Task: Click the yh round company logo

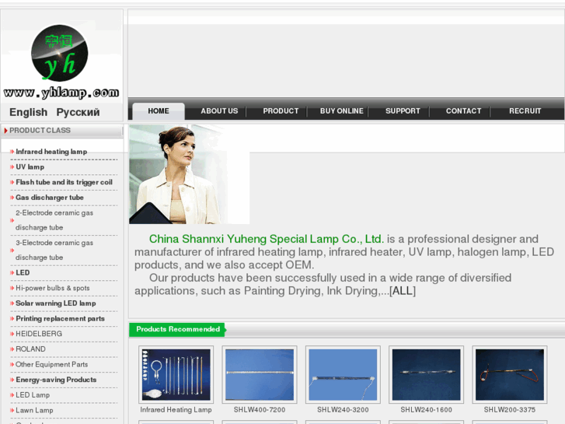Action: pos(60,53)
